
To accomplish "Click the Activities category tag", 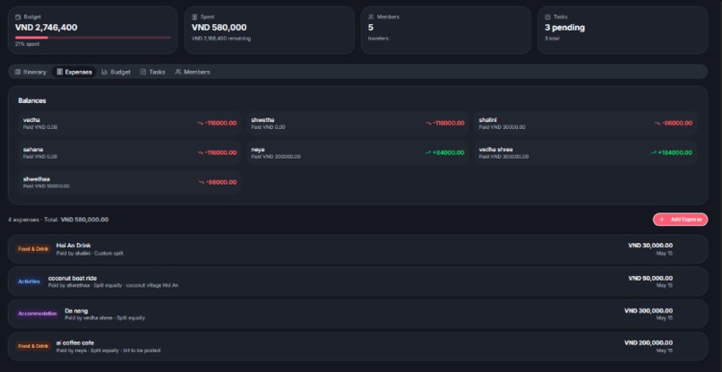I will point(29,281).
